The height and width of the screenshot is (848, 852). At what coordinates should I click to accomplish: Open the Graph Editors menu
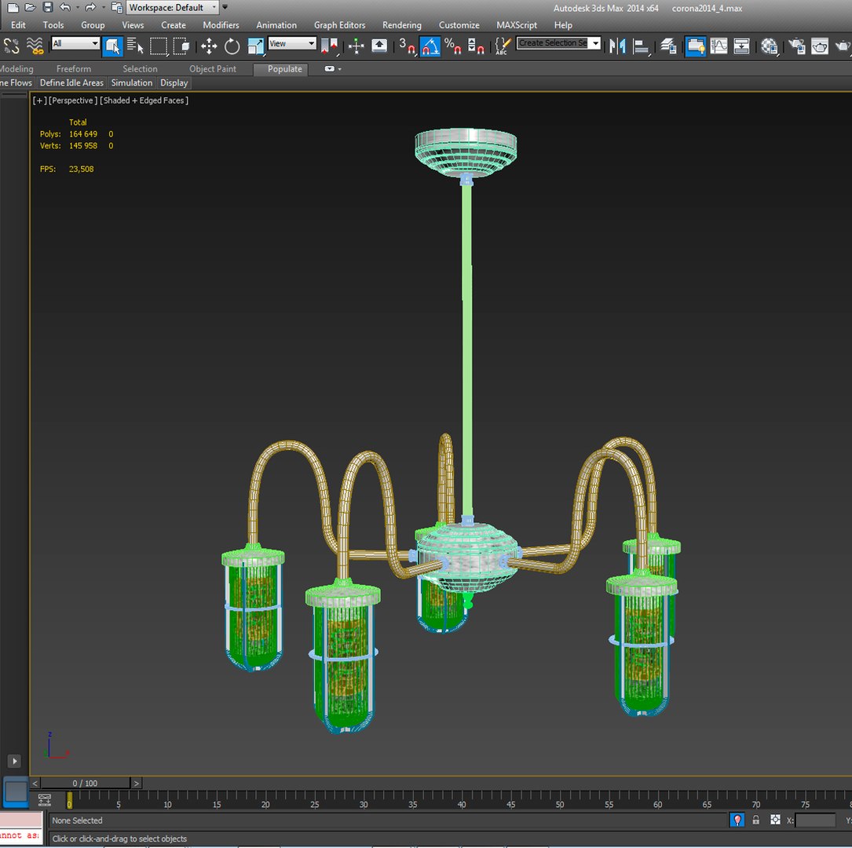click(339, 25)
